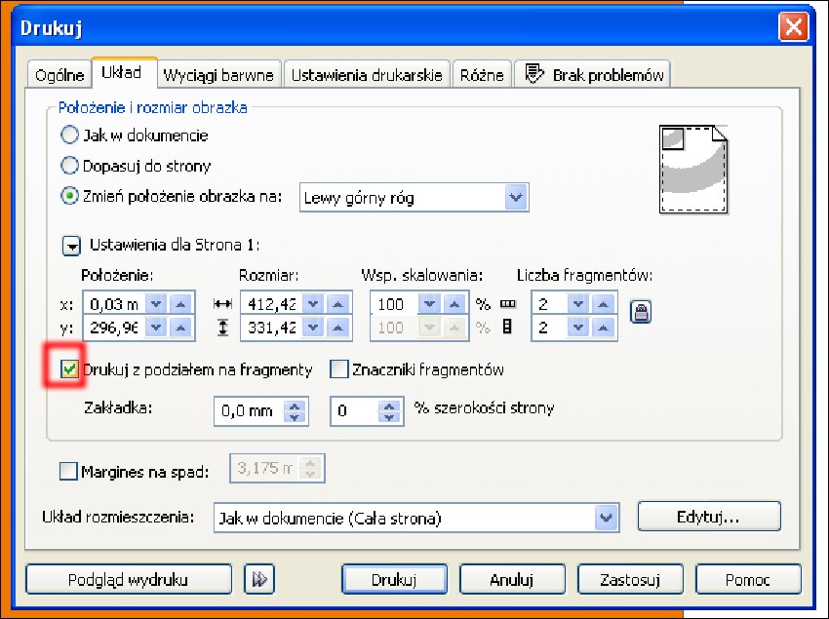Select the Jak w dokumencie radio option
This screenshot has height=619, width=829.
[70, 135]
